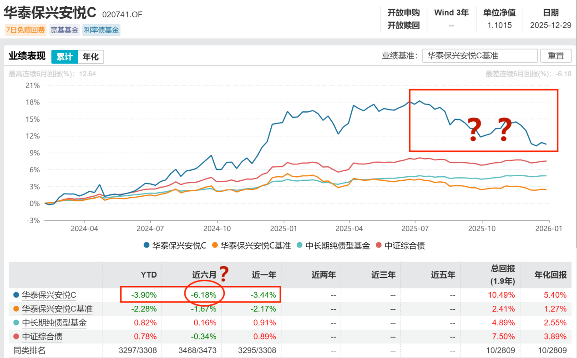Click the 7日免赎回费 tag
This screenshot has height=358, width=577.
(25, 30)
